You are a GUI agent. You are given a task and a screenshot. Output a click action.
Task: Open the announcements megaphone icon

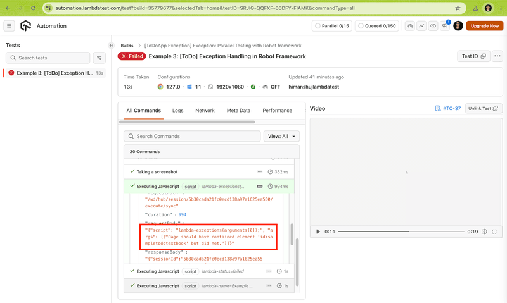445,26
